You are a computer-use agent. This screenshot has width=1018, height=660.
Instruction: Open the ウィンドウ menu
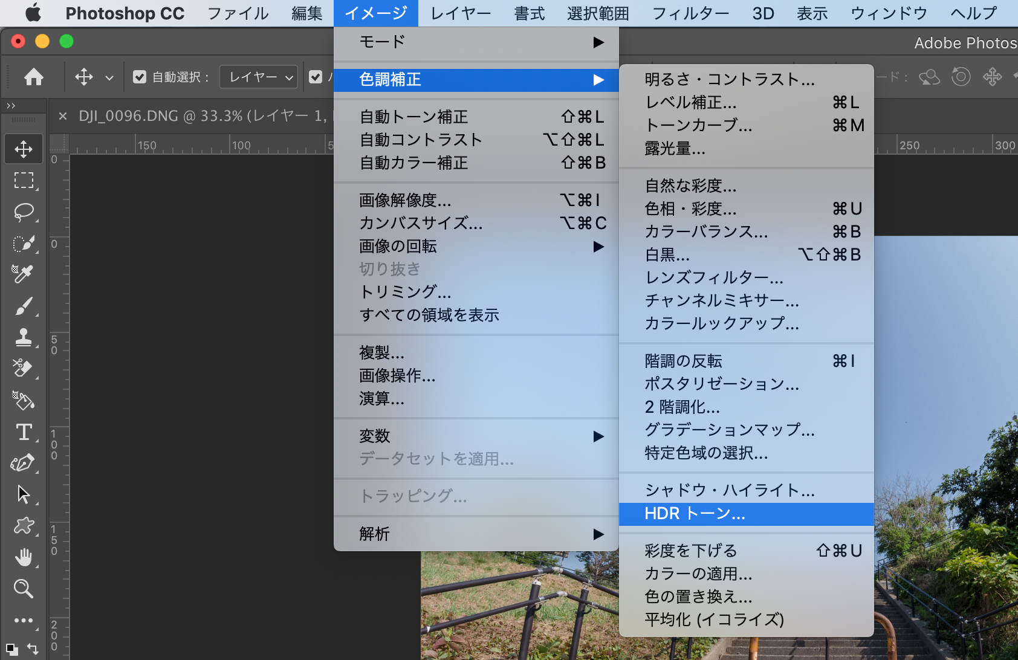(x=889, y=13)
